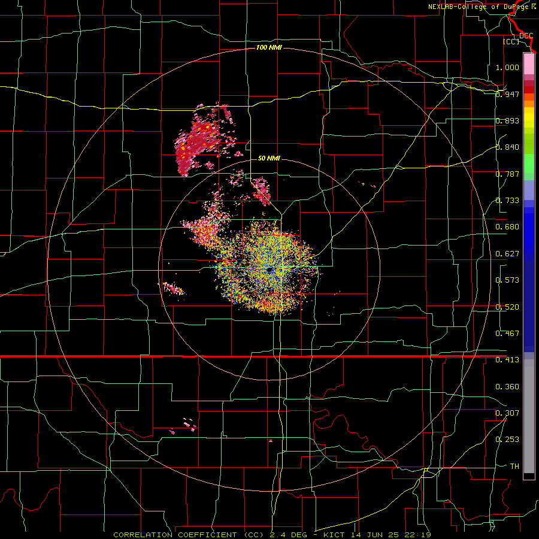Click the 50 NMI range ring label
Screen dimensions: 539x539
[x=269, y=158]
